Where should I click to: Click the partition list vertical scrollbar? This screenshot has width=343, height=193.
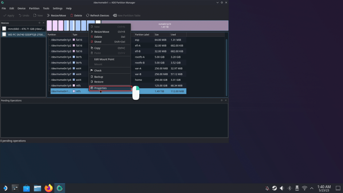pyautogui.click(x=226, y=67)
